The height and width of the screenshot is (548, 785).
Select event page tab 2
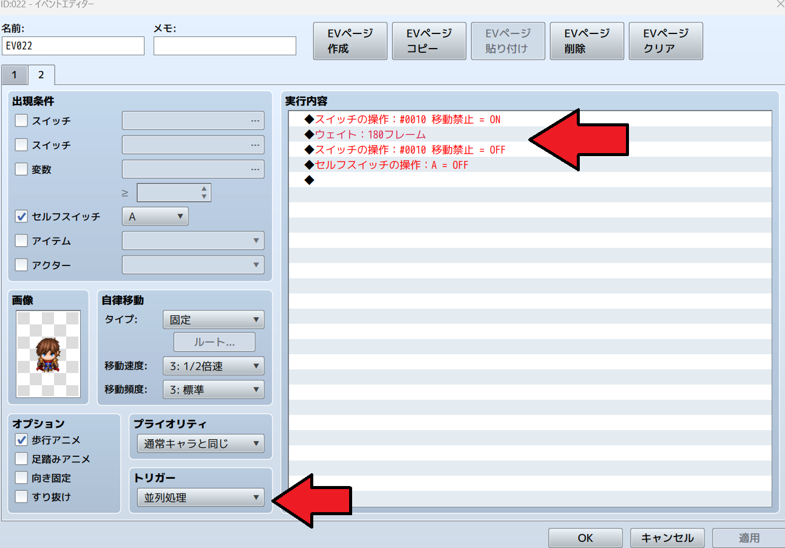tap(41, 75)
